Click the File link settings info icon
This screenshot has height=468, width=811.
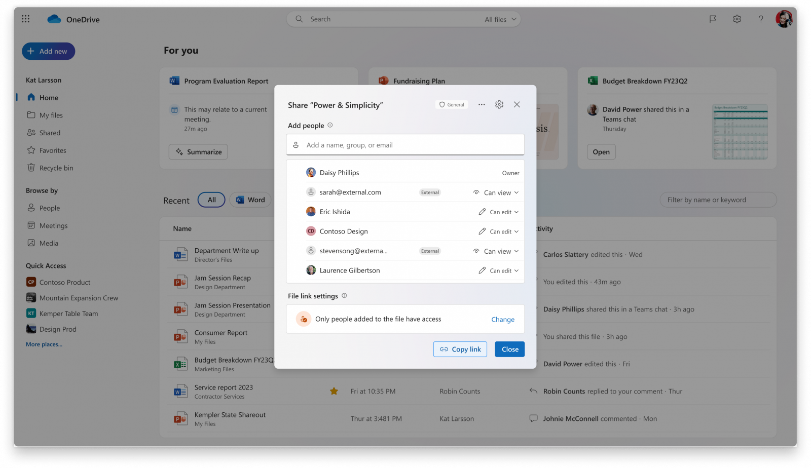(x=344, y=296)
